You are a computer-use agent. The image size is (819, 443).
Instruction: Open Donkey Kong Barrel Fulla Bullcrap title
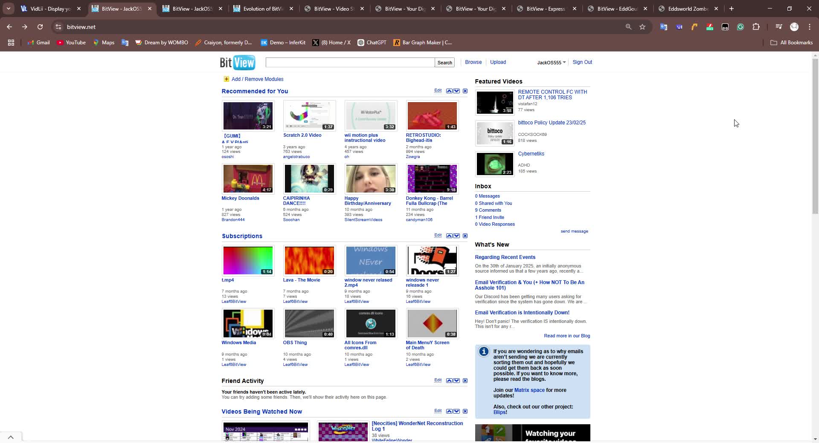pyautogui.click(x=430, y=201)
